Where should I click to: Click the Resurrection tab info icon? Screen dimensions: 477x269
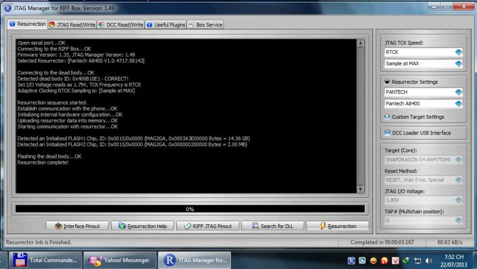(12, 24)
